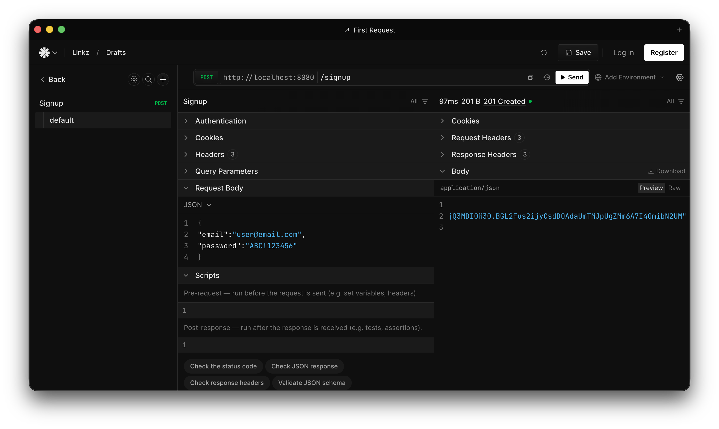Click the post-response script editor line
Screen dimensions: 719x429
click(x=306, y=345)
